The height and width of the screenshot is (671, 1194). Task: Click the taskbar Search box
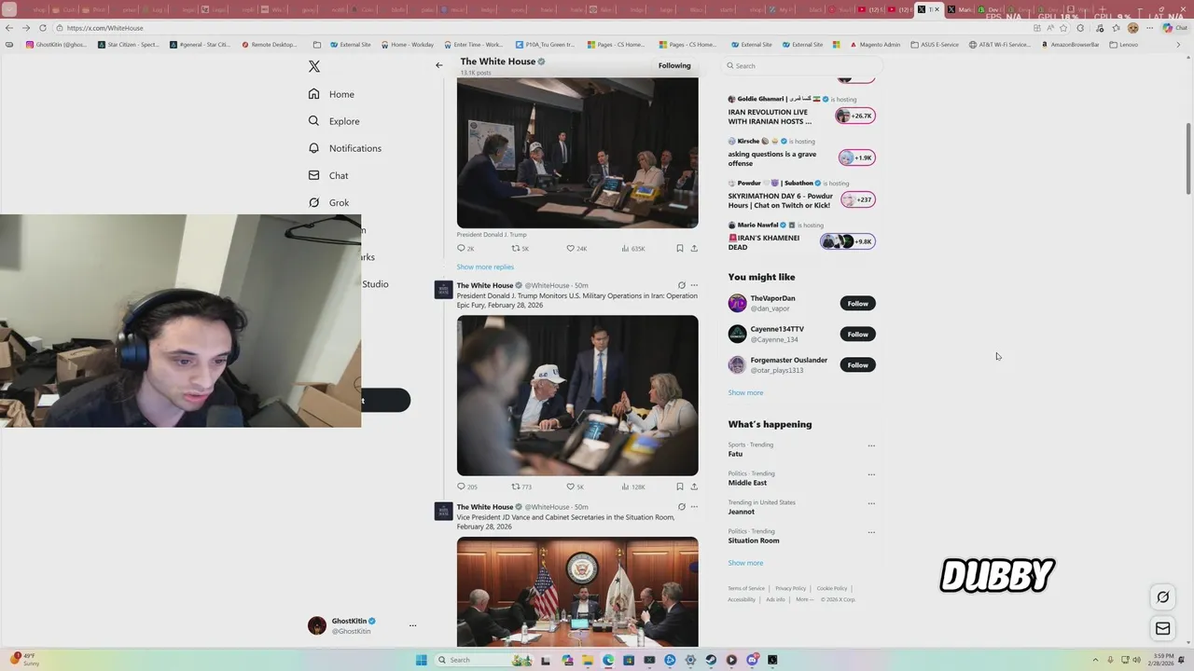click(x=485, y=660)
